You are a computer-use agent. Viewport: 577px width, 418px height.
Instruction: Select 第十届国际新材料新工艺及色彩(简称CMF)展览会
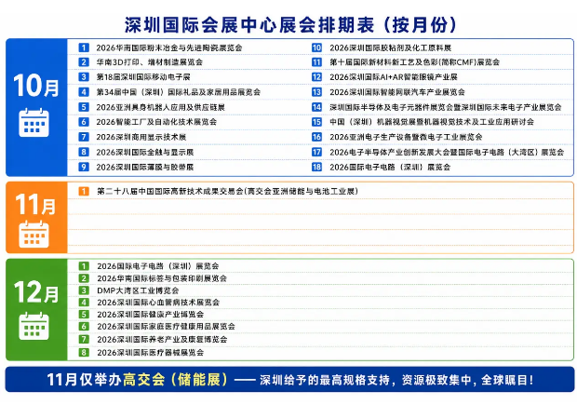coord(415,61)
